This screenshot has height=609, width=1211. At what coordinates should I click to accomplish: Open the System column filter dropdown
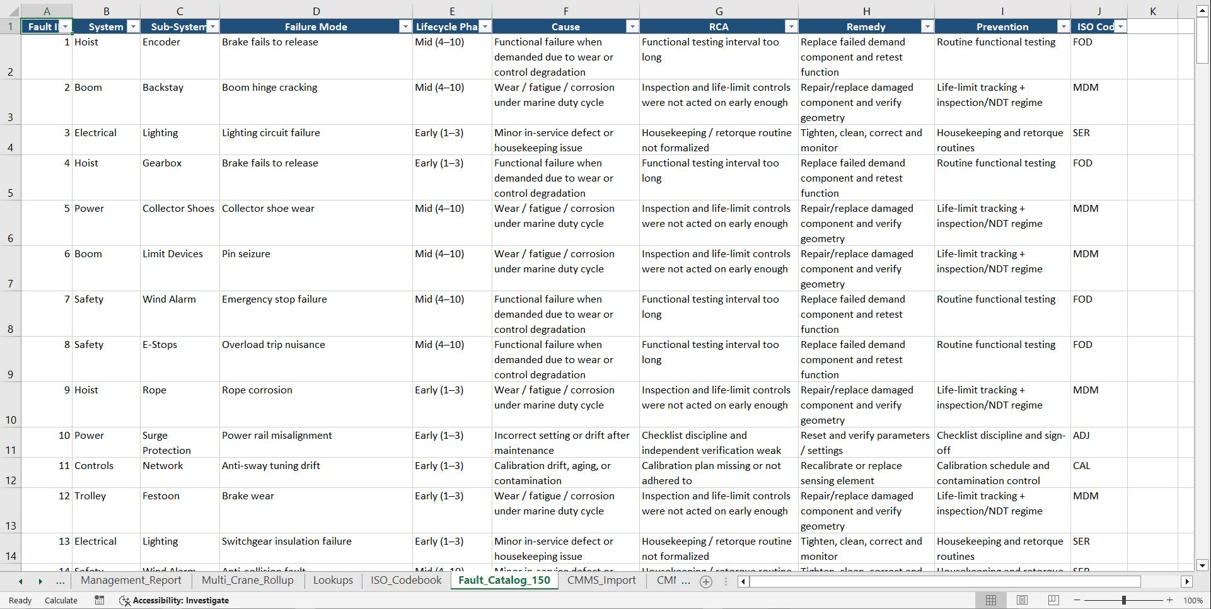tap(133, 26)
